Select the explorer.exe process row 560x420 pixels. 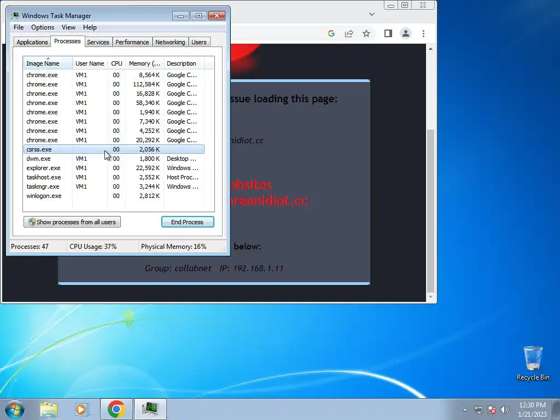point(114,168)
